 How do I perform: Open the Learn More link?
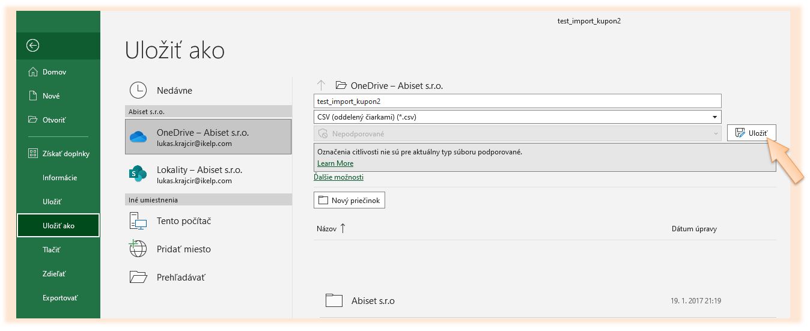pyautogui.click(x=335, y=163)
